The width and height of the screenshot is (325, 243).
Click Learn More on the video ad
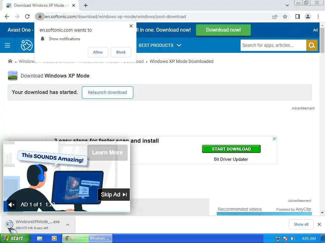click(107, 153)
